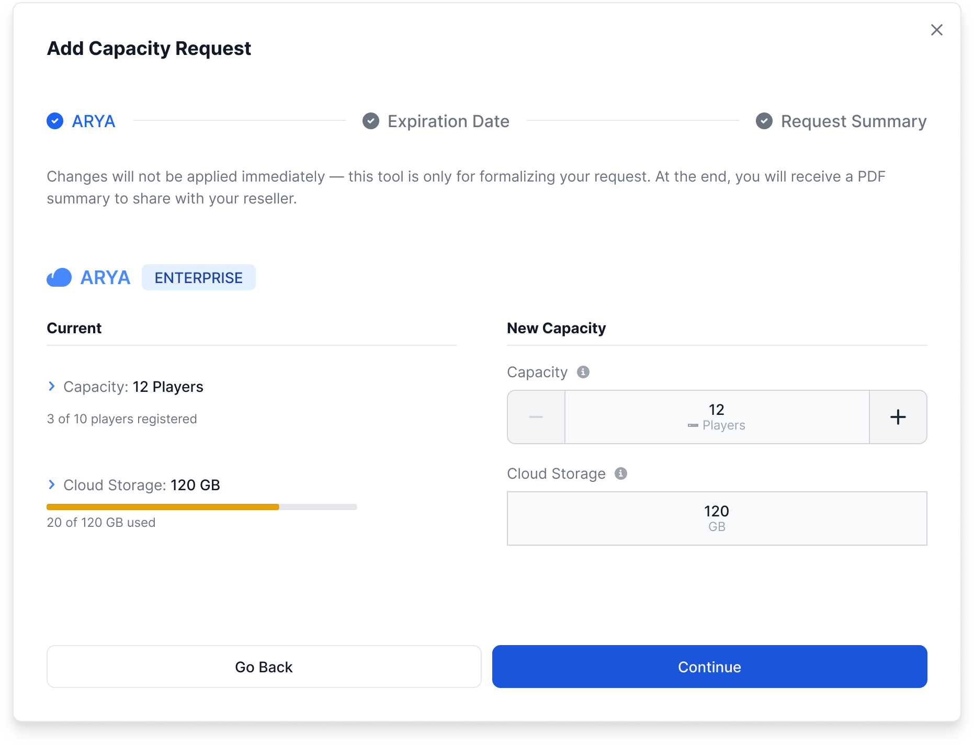Select the ARYA step label
Viewport: 974px width, 745px height.
click(x=94, y=121)
